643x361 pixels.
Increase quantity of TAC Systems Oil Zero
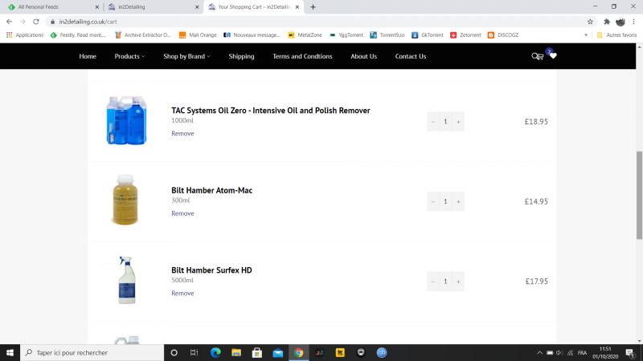(458, 122)
